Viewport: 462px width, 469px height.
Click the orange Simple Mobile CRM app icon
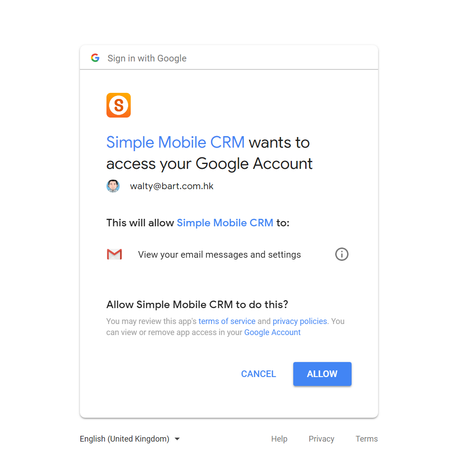coord(119,105)
